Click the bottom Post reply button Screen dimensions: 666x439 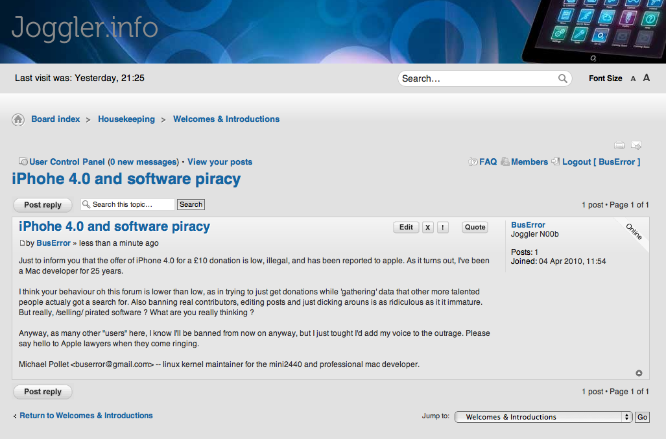point(42,392)
